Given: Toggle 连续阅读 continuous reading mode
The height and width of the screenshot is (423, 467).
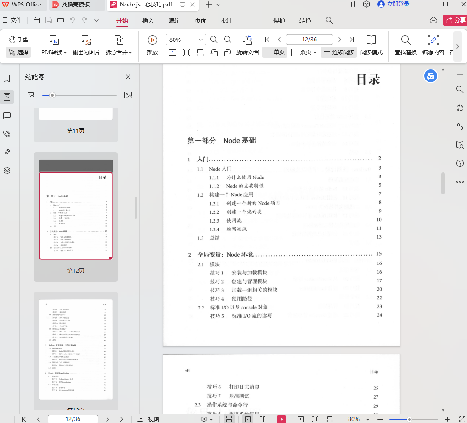Looking at the screenshot, I should click(x=338, y=52).
